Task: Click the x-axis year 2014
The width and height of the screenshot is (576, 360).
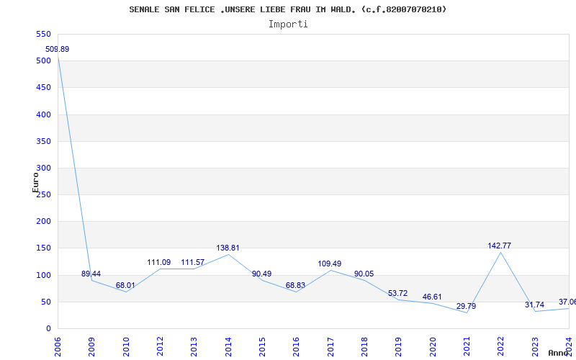Action: (228, 346)
